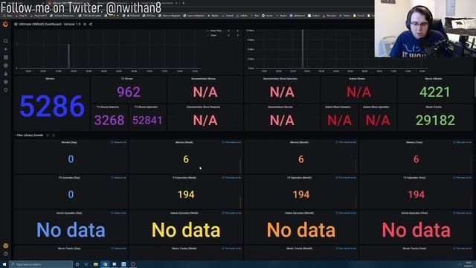This screenshot has width=476, height=268.
Task: Open the Movies panel title menu
Action: pyautogui.click(x=50, y=79)
